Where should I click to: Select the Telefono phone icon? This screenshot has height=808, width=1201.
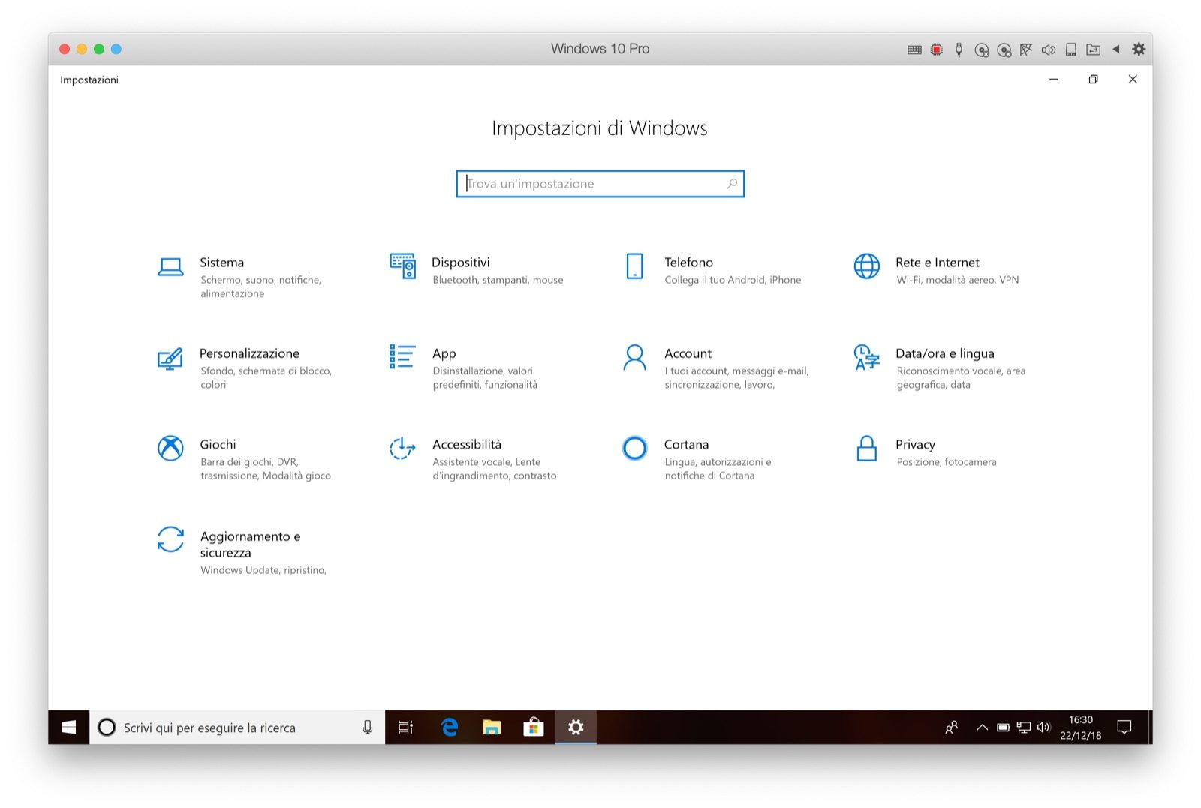click(634, 266)
